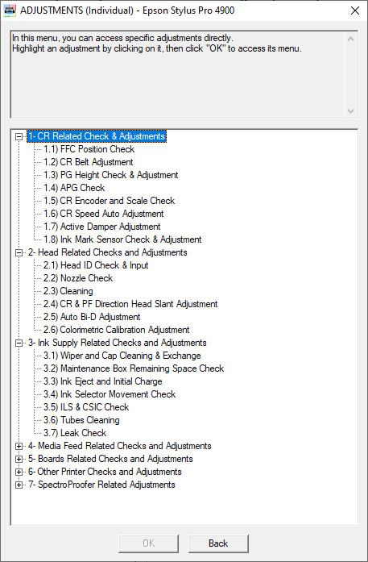Close the ADJUSTMENTS window

[x=355, y=10]
